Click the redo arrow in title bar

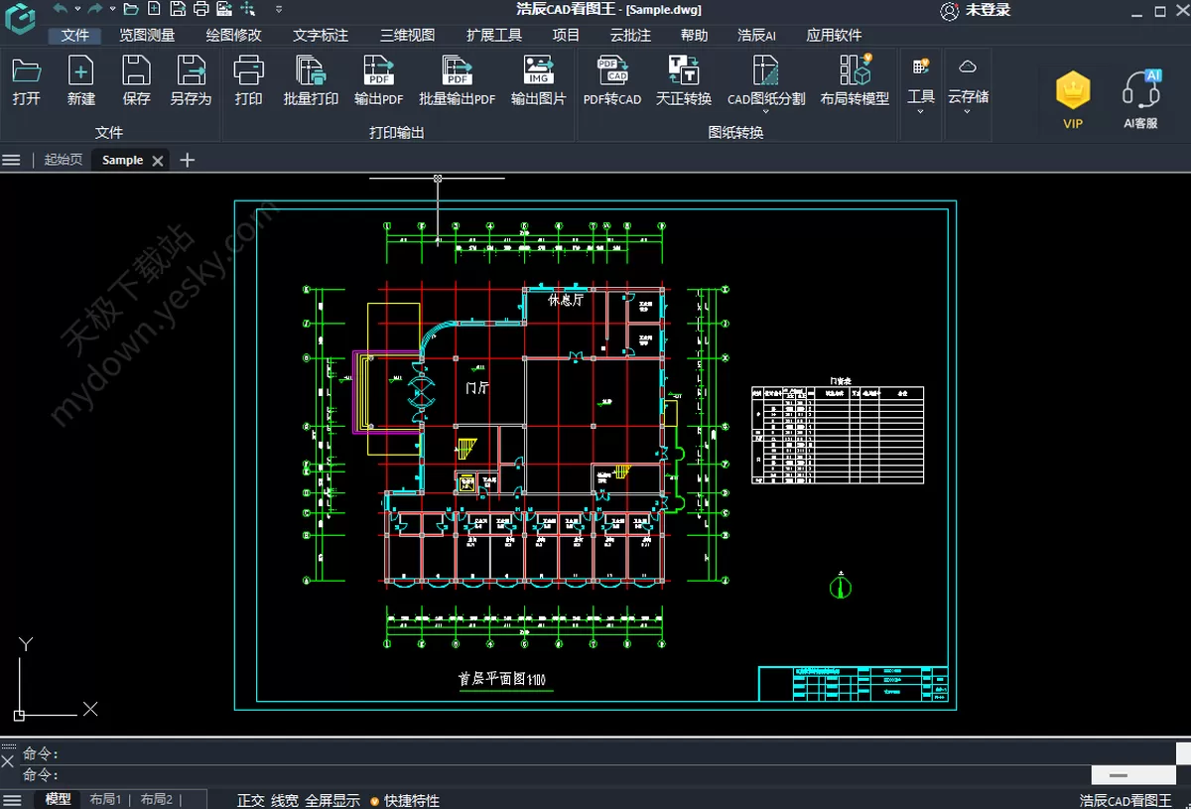click(94, 9)
